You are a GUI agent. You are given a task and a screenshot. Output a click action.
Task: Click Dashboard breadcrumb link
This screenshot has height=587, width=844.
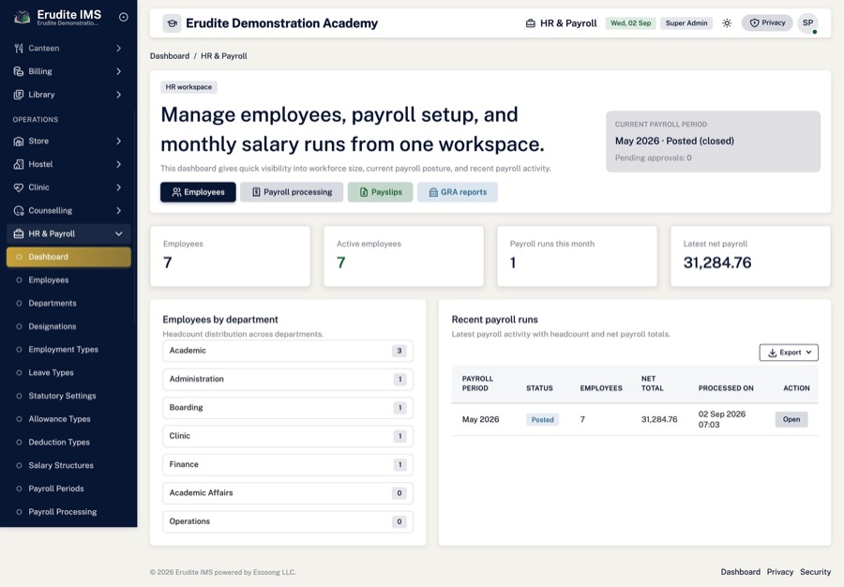(170, 56)
